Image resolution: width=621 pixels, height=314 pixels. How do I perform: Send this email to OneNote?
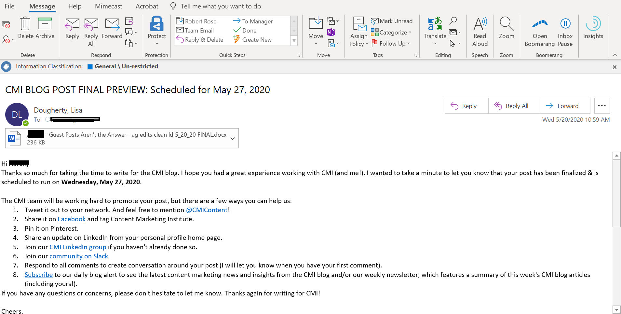(331, 32)
